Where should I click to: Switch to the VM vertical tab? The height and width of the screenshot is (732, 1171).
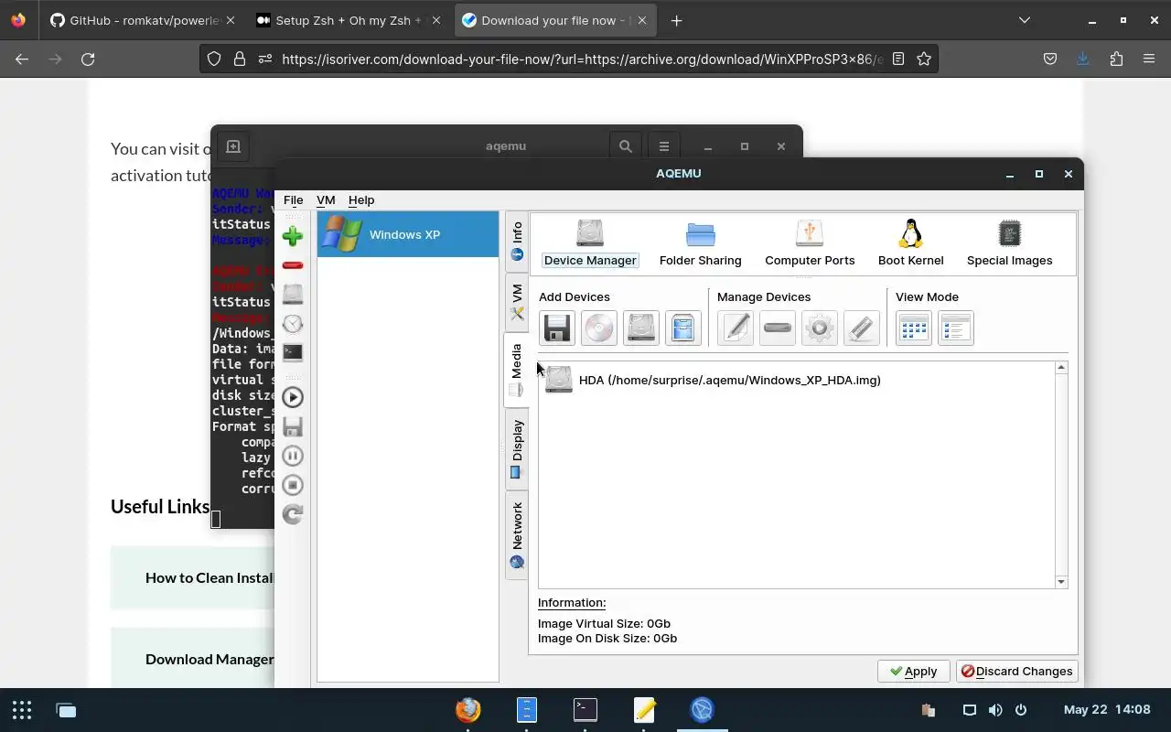517,301
